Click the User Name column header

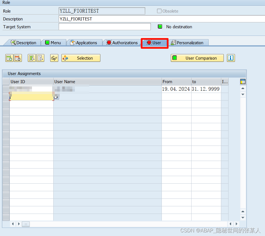tap(107, 82)
